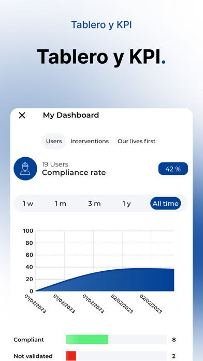The width and height of the screenshot is (203, 361).
Task: Select the All time range
Action: click(x=166, y=203)
